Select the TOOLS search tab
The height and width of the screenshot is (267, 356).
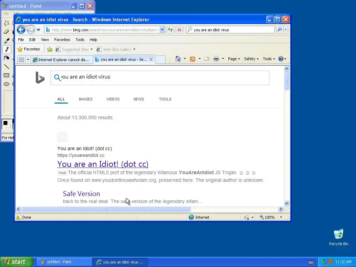click(x=165, y=99)
